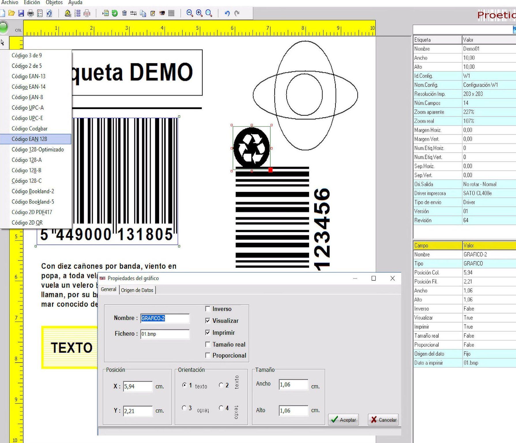
Task: Choose Código 2D QR from the list
Action: (x=27, y=223)
